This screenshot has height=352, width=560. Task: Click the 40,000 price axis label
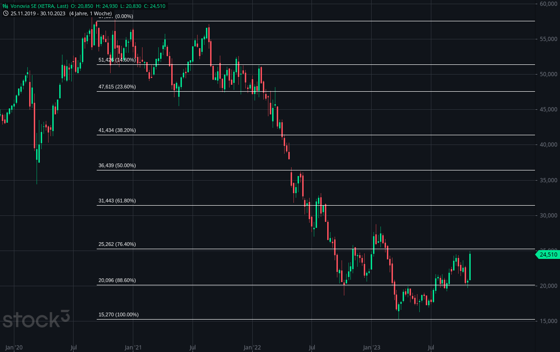548,145
